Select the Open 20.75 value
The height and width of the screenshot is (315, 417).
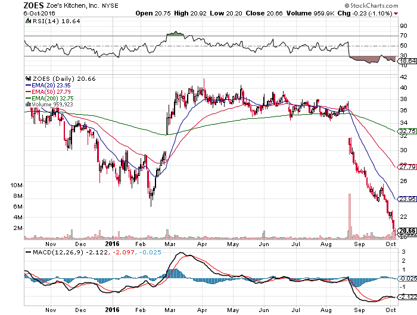(x=153, y=13)
